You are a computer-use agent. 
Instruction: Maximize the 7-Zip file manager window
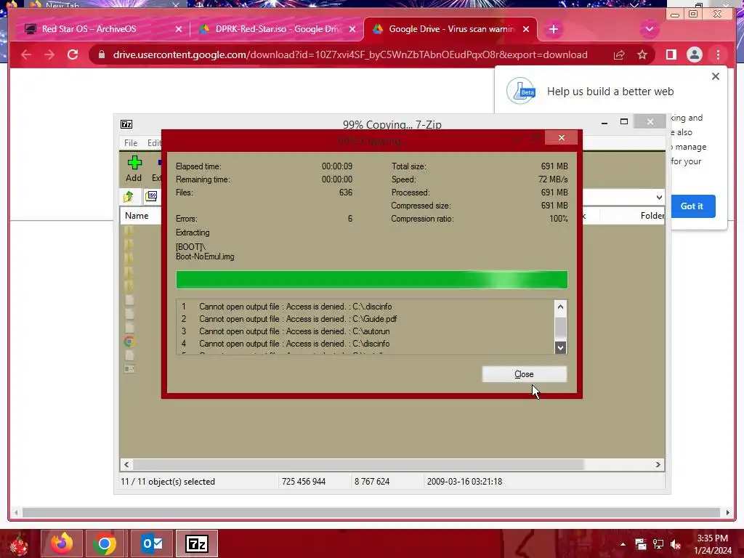624,122
